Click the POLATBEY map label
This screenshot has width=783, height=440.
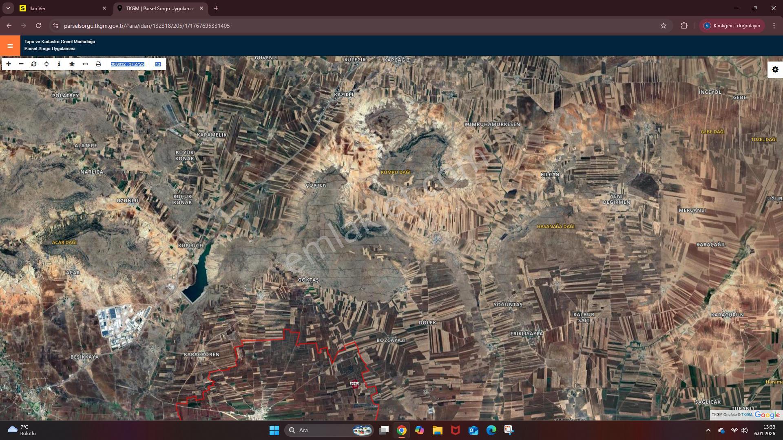pos(66,96)
